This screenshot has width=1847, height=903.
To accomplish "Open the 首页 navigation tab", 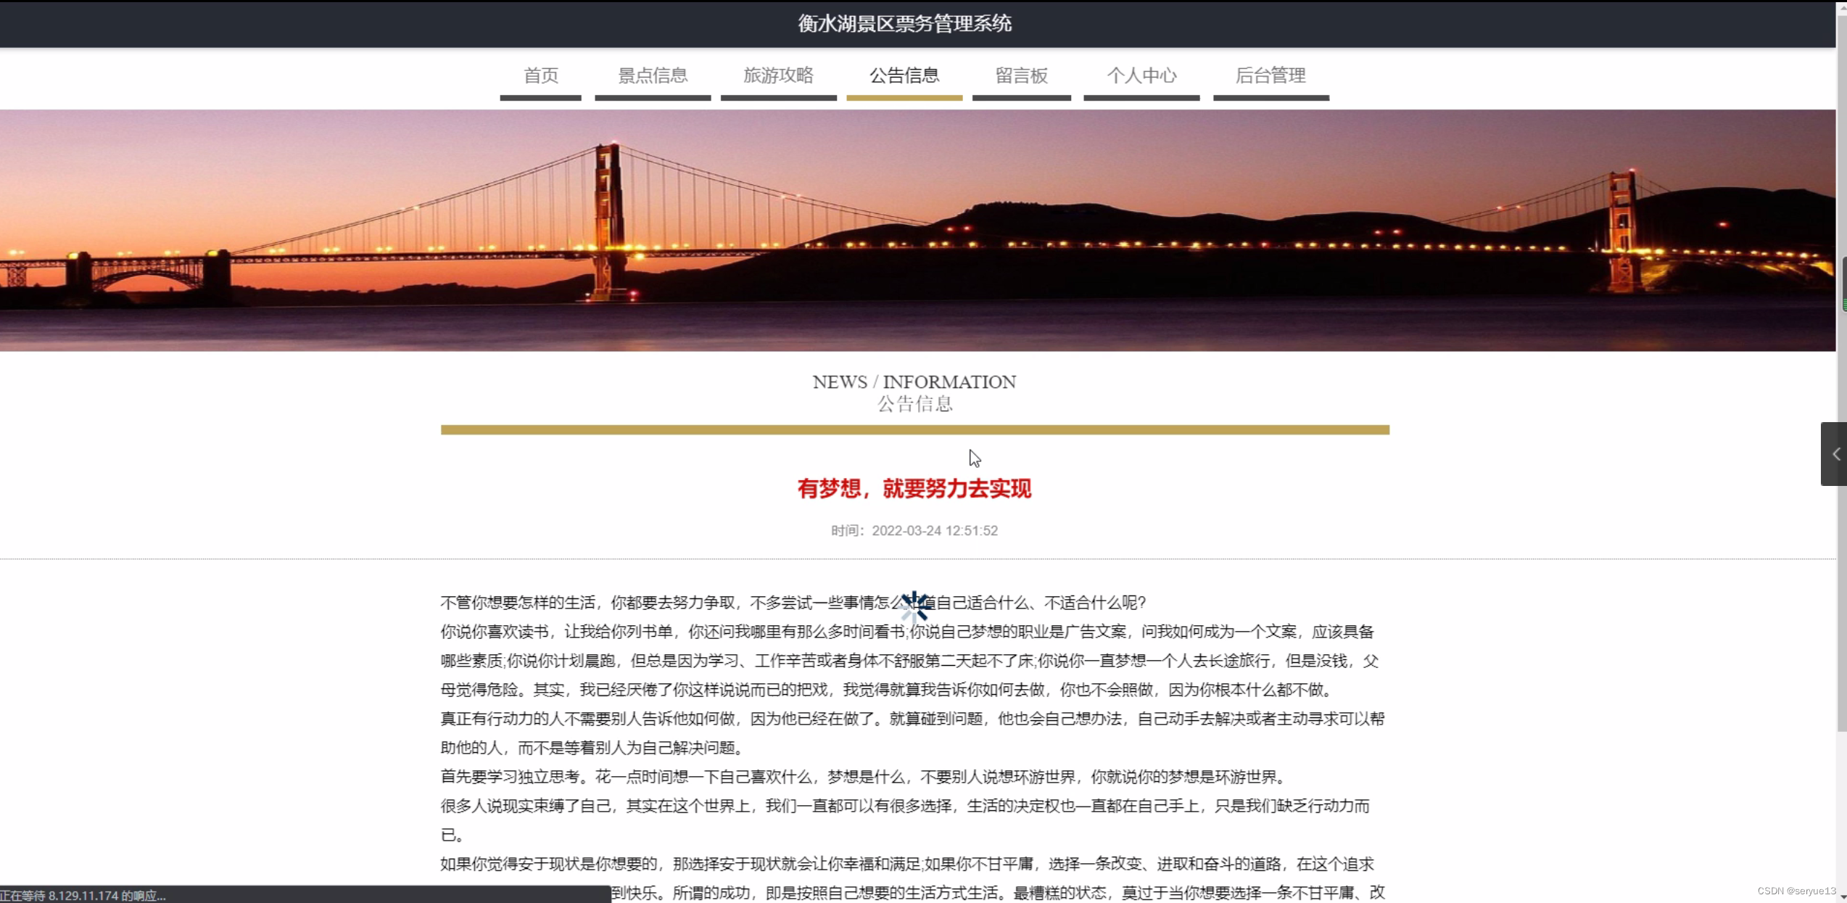I will click(540, 75).
